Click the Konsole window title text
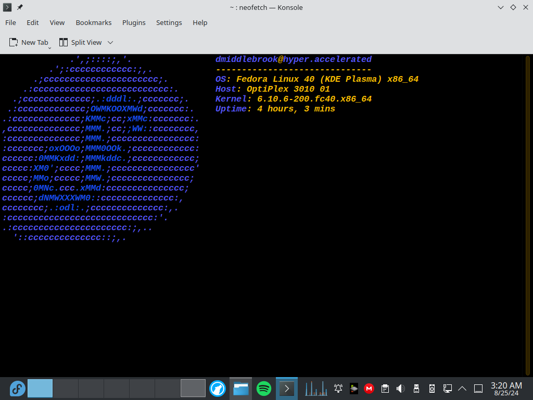This screenshot has width=533, height=400. point(266,7)
